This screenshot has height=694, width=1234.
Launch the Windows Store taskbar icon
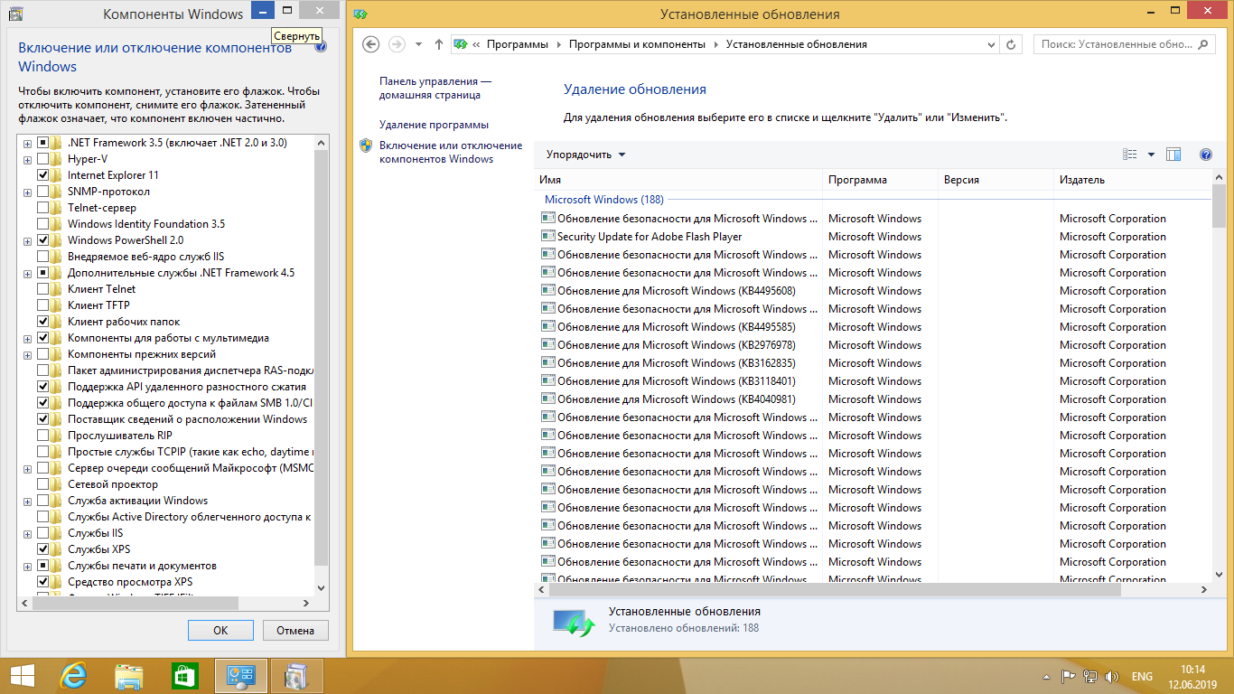click(x=185, y=675)
